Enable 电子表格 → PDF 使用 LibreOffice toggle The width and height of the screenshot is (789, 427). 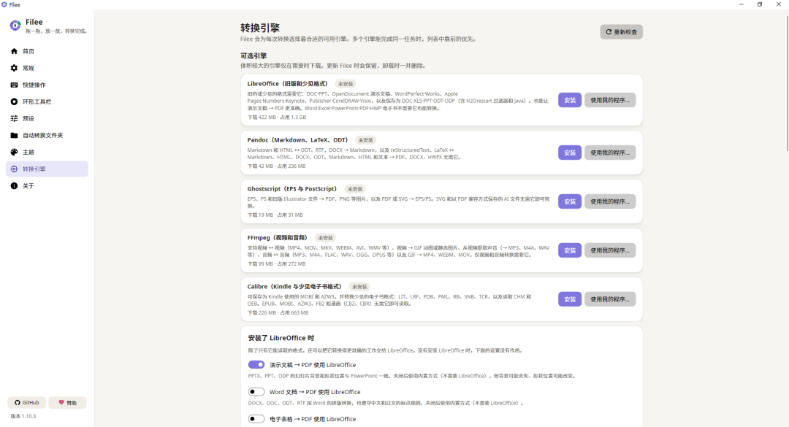pos(256,419)
